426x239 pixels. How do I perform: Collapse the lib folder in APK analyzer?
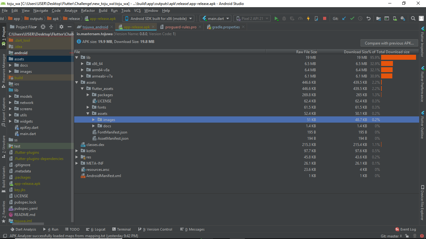pyautogui.click(x=77, y=58)
